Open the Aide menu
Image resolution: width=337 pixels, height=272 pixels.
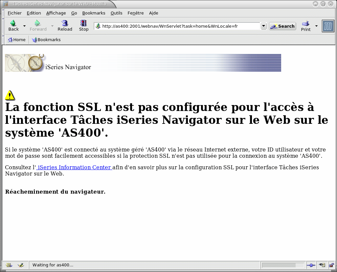click(153, 13)
